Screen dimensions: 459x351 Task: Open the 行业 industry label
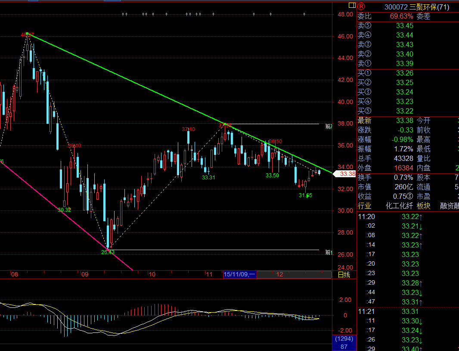click(364, 206)
